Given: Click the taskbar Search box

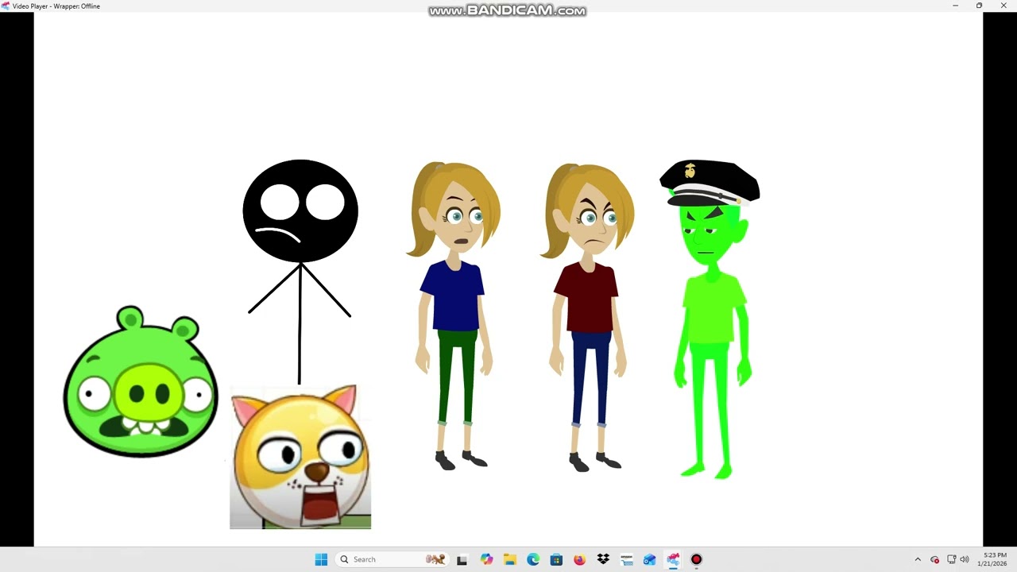Looking at the screenshot, I should pos(392,559).
